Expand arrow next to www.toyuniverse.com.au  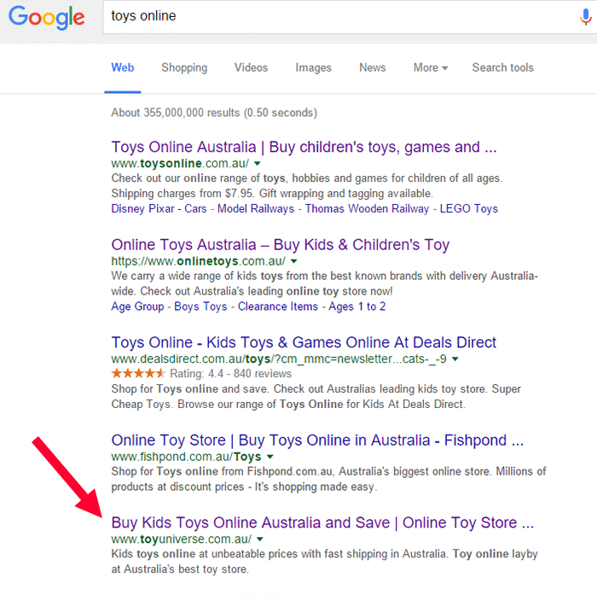tap(260, 539)
